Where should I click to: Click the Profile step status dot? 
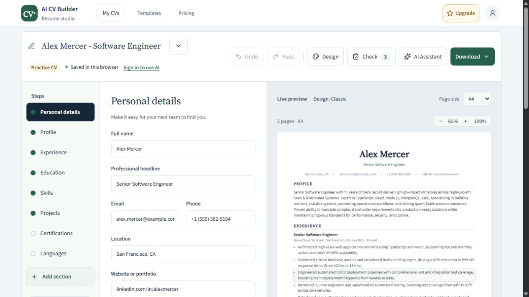coord(33,132)
